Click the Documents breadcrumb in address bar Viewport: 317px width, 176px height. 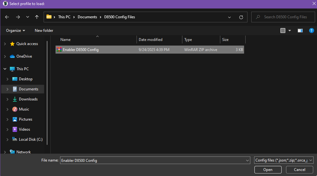87,17
